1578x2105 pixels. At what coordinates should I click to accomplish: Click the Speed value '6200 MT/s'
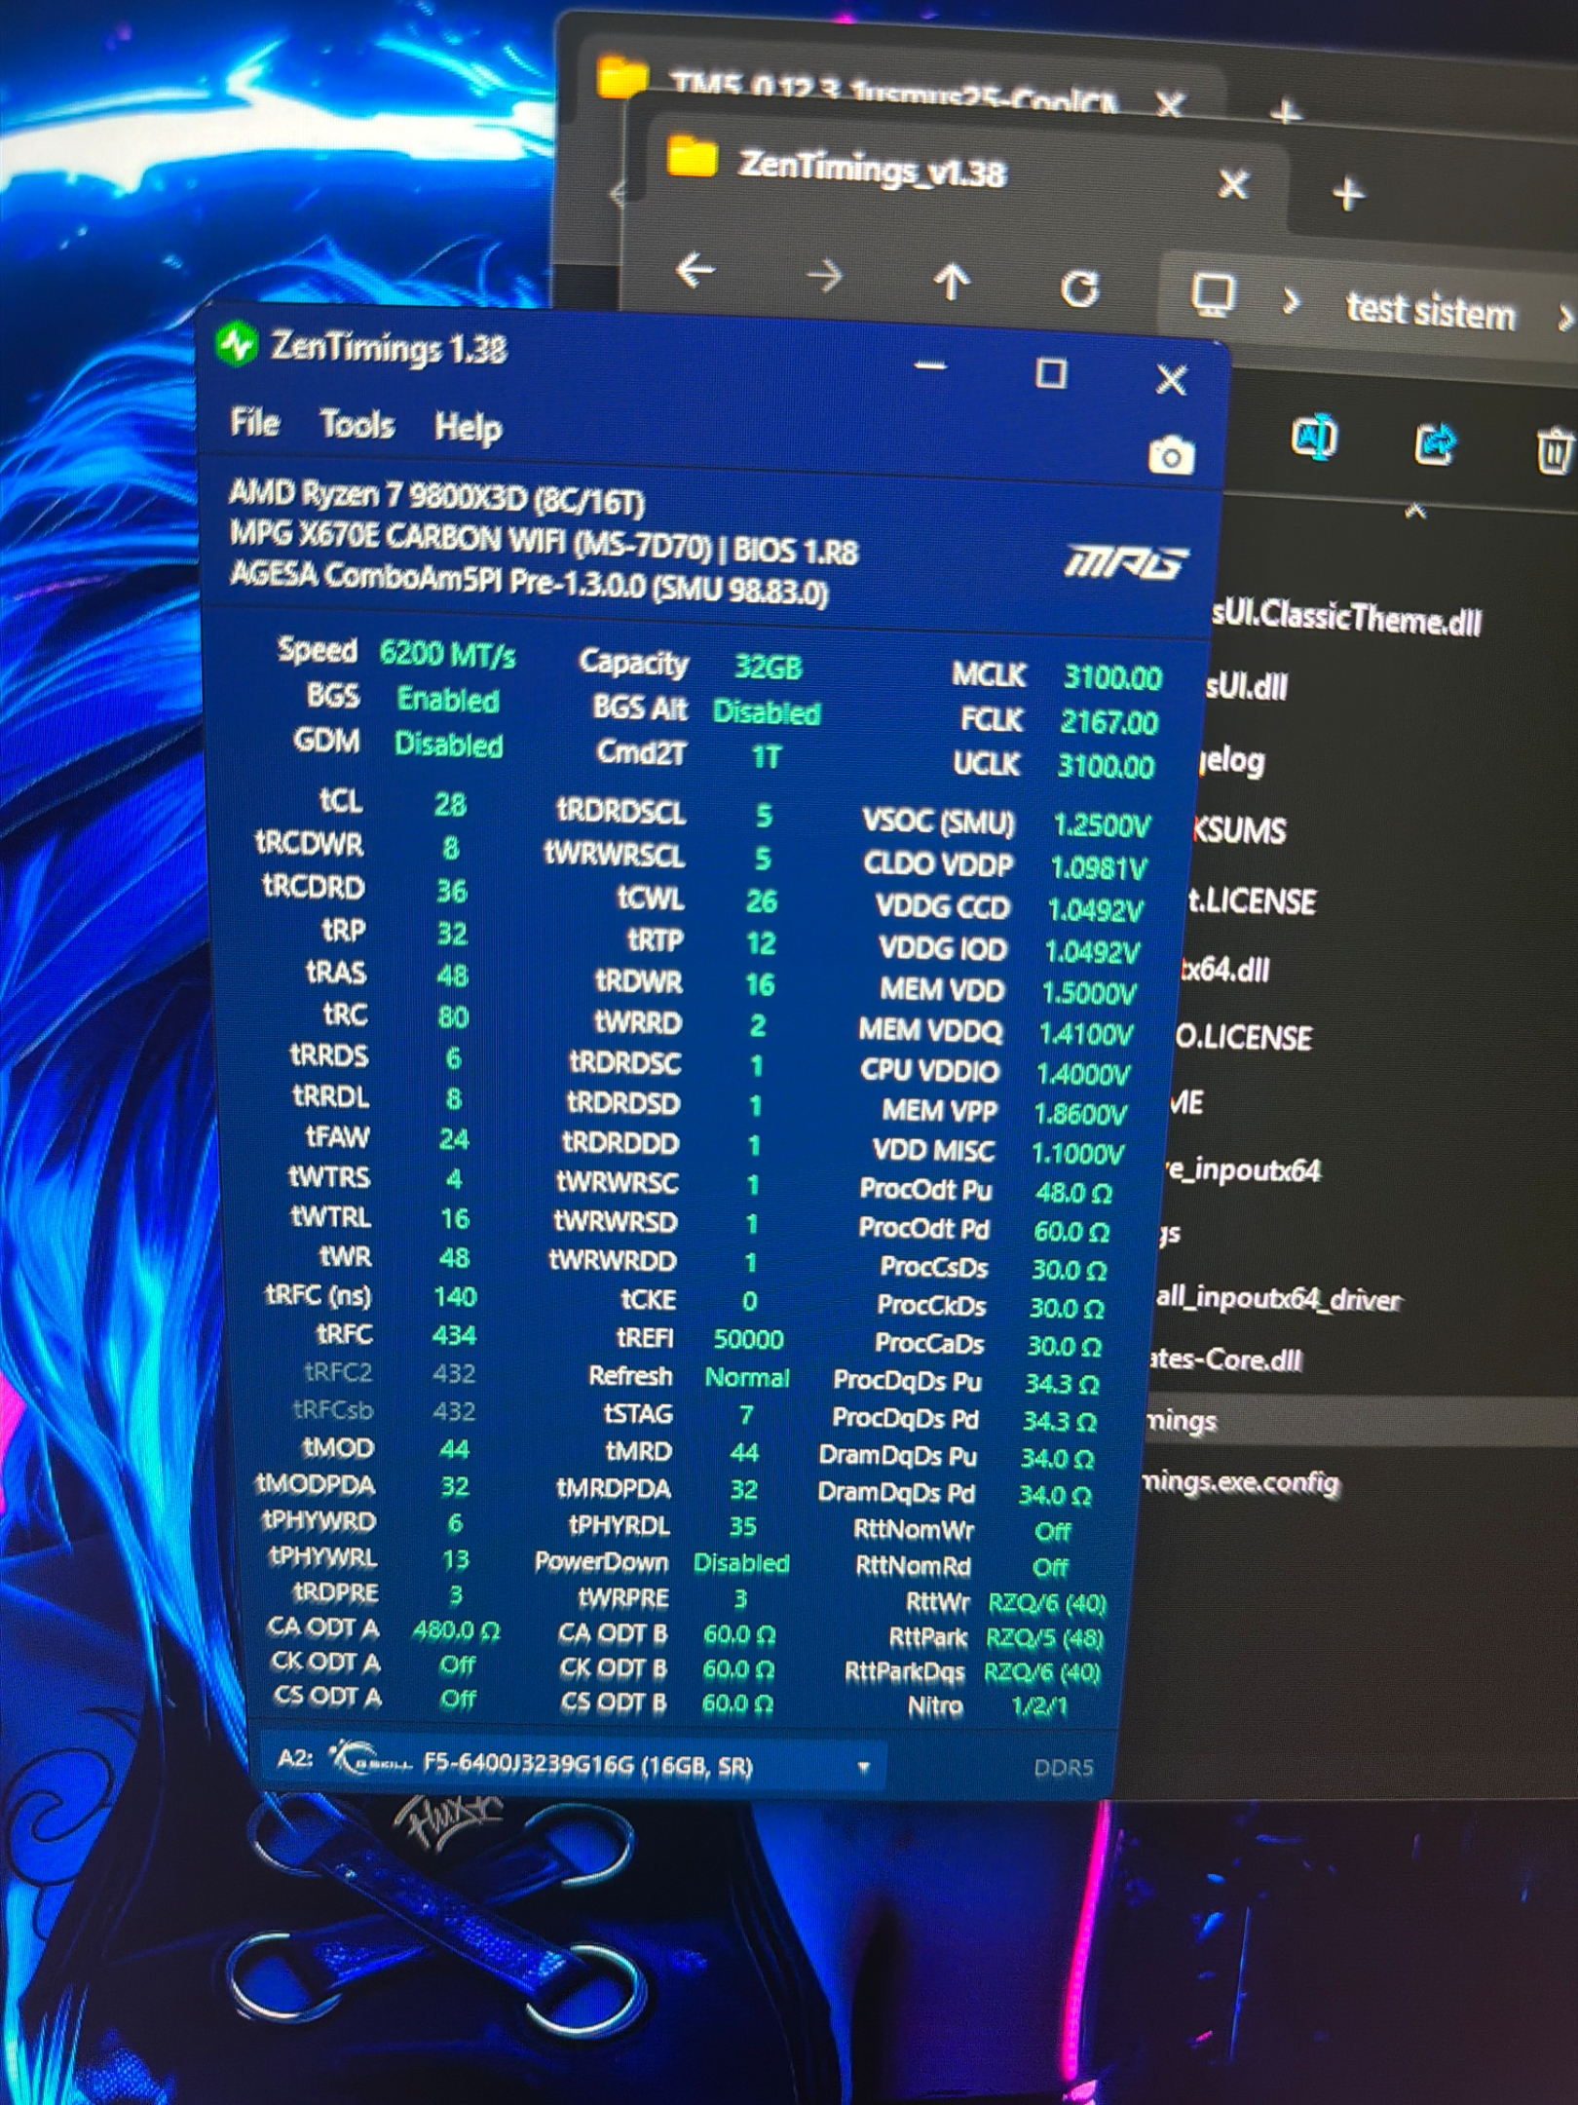pyautogui.click(x=447, y=654)
